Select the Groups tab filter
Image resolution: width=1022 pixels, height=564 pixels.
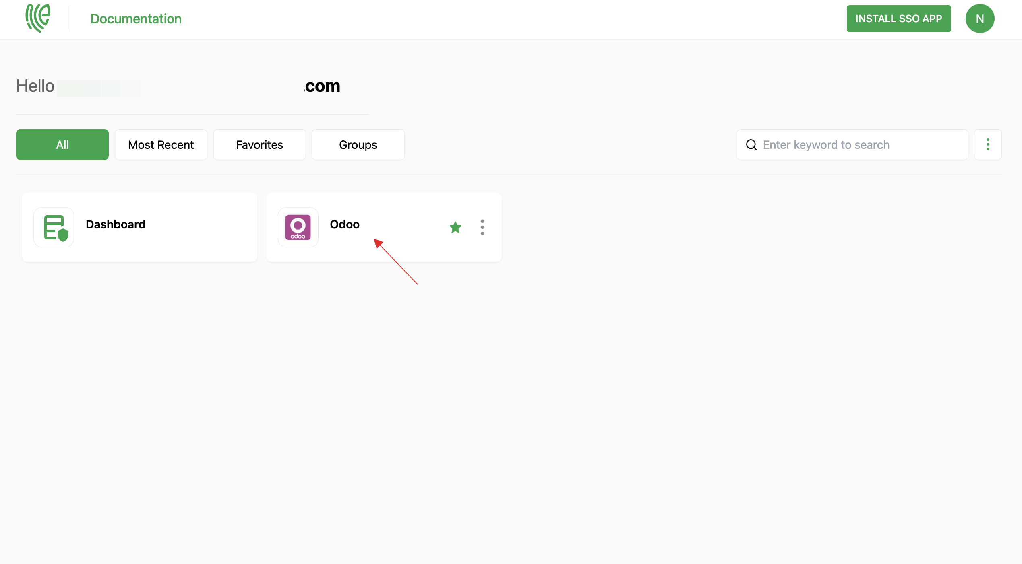(358, 144)
